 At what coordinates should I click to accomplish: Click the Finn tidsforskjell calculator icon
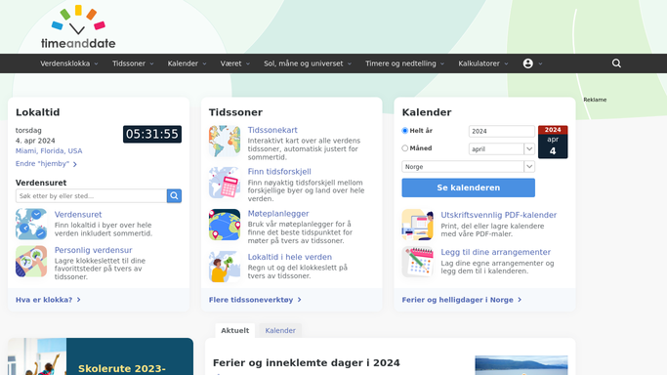point(225,183)
